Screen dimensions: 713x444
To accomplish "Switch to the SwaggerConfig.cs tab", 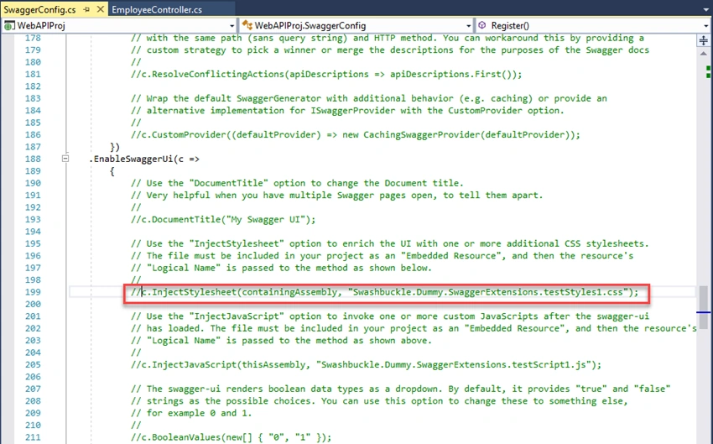I will pyautogui.click(x=39, y=9).
